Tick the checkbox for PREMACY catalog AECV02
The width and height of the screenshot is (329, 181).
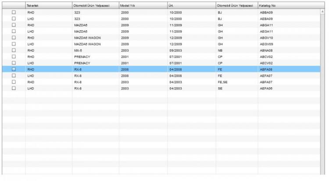click(14, 63)
